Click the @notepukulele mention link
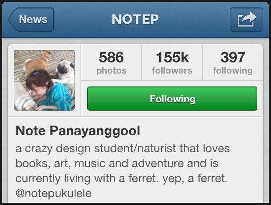This screenshot has width=271, height=205. 53,193
